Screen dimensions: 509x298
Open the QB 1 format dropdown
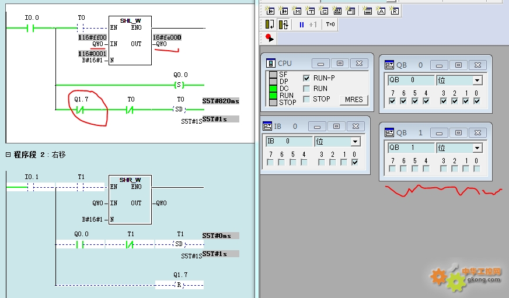[477, 148]
